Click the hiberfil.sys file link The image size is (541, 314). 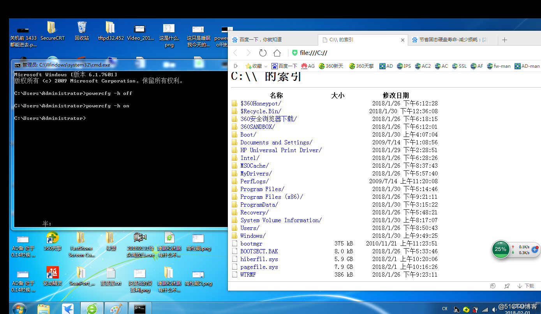[x=259, y=259]
